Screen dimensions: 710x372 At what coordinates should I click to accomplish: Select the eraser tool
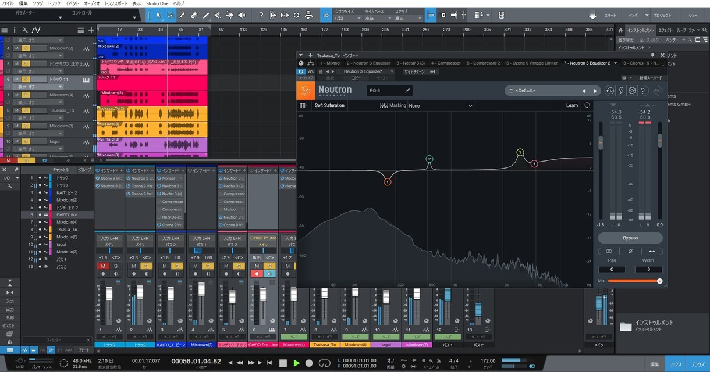tap(194, 15)
